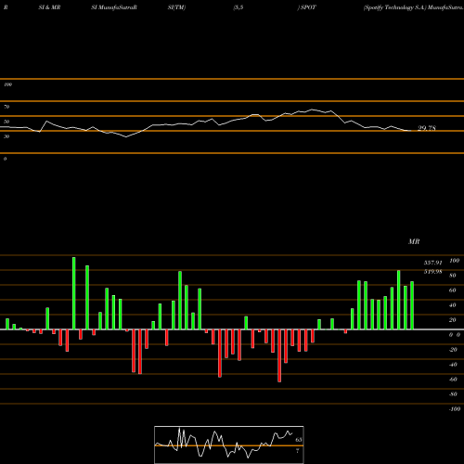Click the 30 level label on RSI axis
This screenshot has width=464, height=464.
coord(6,136)
